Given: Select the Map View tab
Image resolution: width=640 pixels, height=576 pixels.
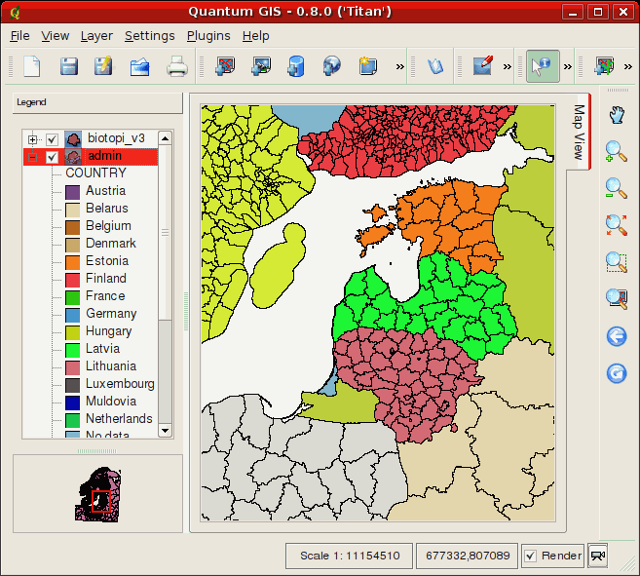Looking at the screenshot, I should (579, 132).
